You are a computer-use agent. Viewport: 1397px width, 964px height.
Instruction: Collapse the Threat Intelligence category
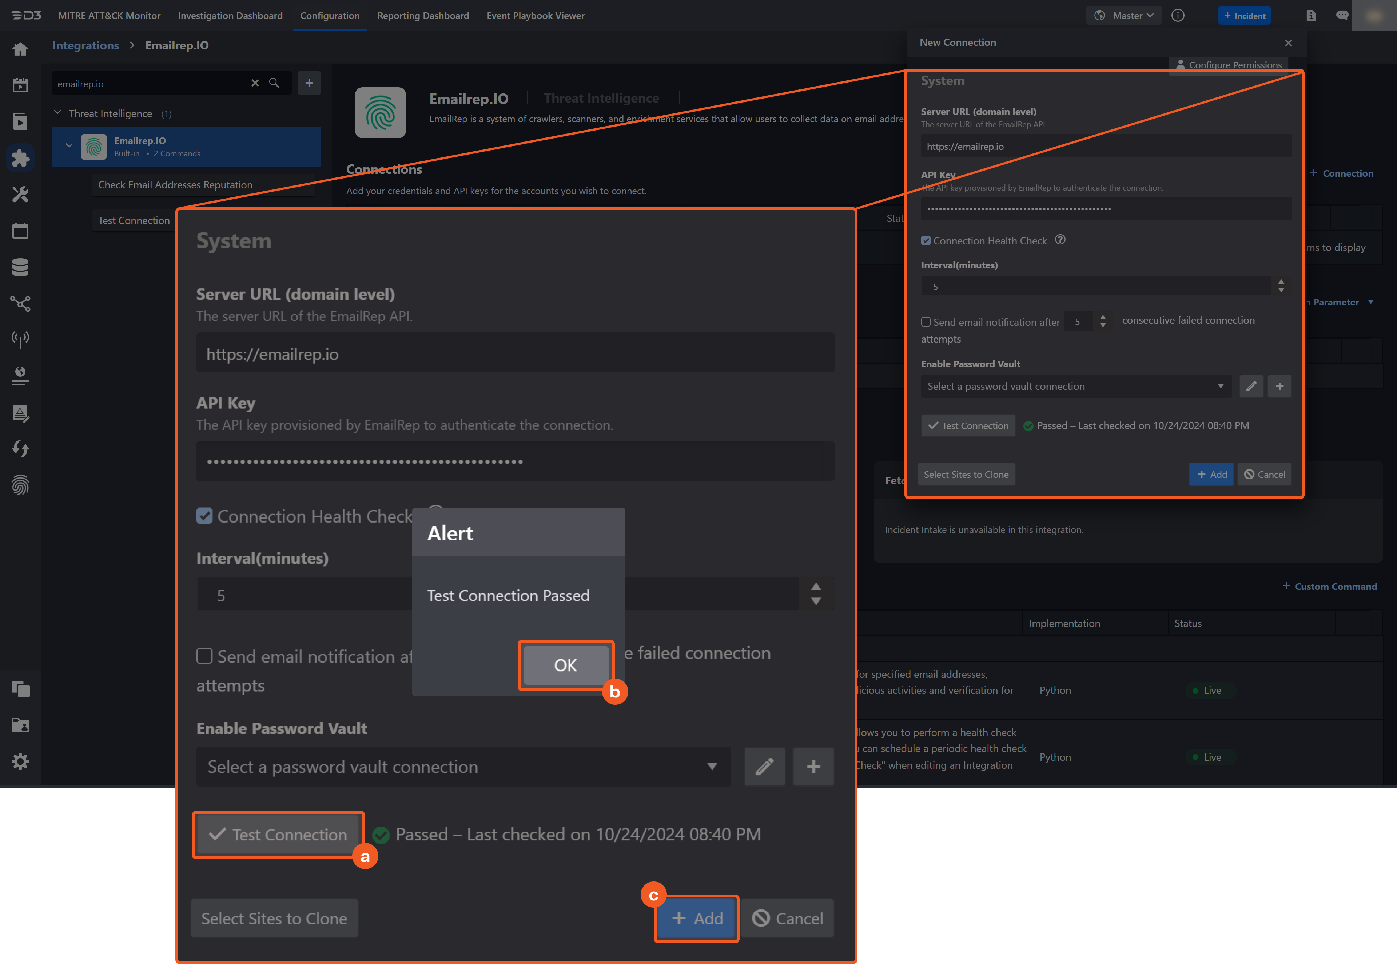[x=57, y=113]
